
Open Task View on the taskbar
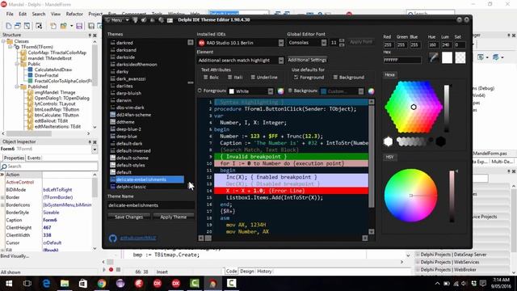pos(27,284)
